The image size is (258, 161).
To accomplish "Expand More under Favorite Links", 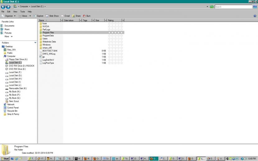I will 8,36.
